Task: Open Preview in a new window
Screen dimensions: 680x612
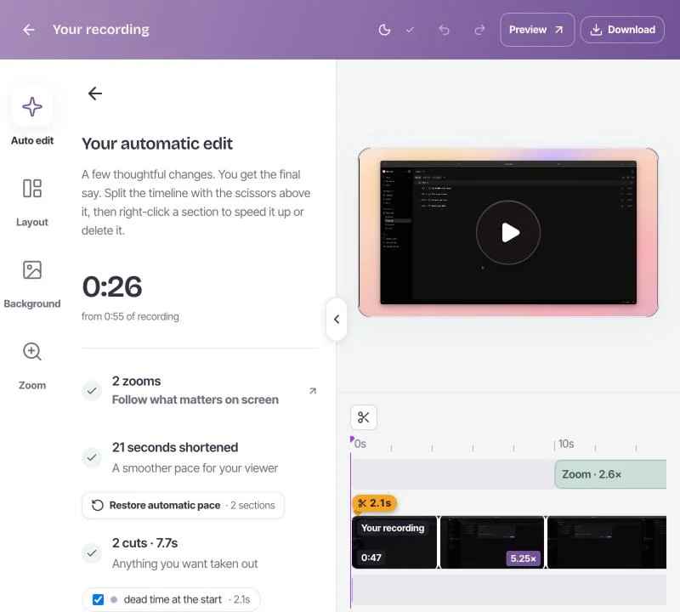Action: (x=537, y=30)
